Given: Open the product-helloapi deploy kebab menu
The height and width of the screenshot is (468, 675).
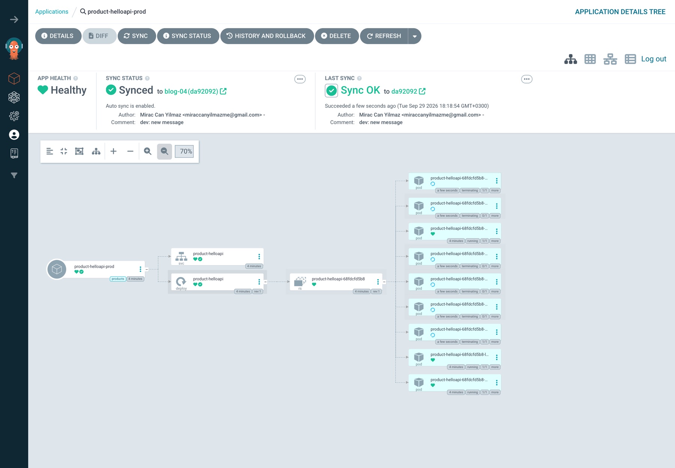Looking at the screenshot, I should (x=259, y=282).
